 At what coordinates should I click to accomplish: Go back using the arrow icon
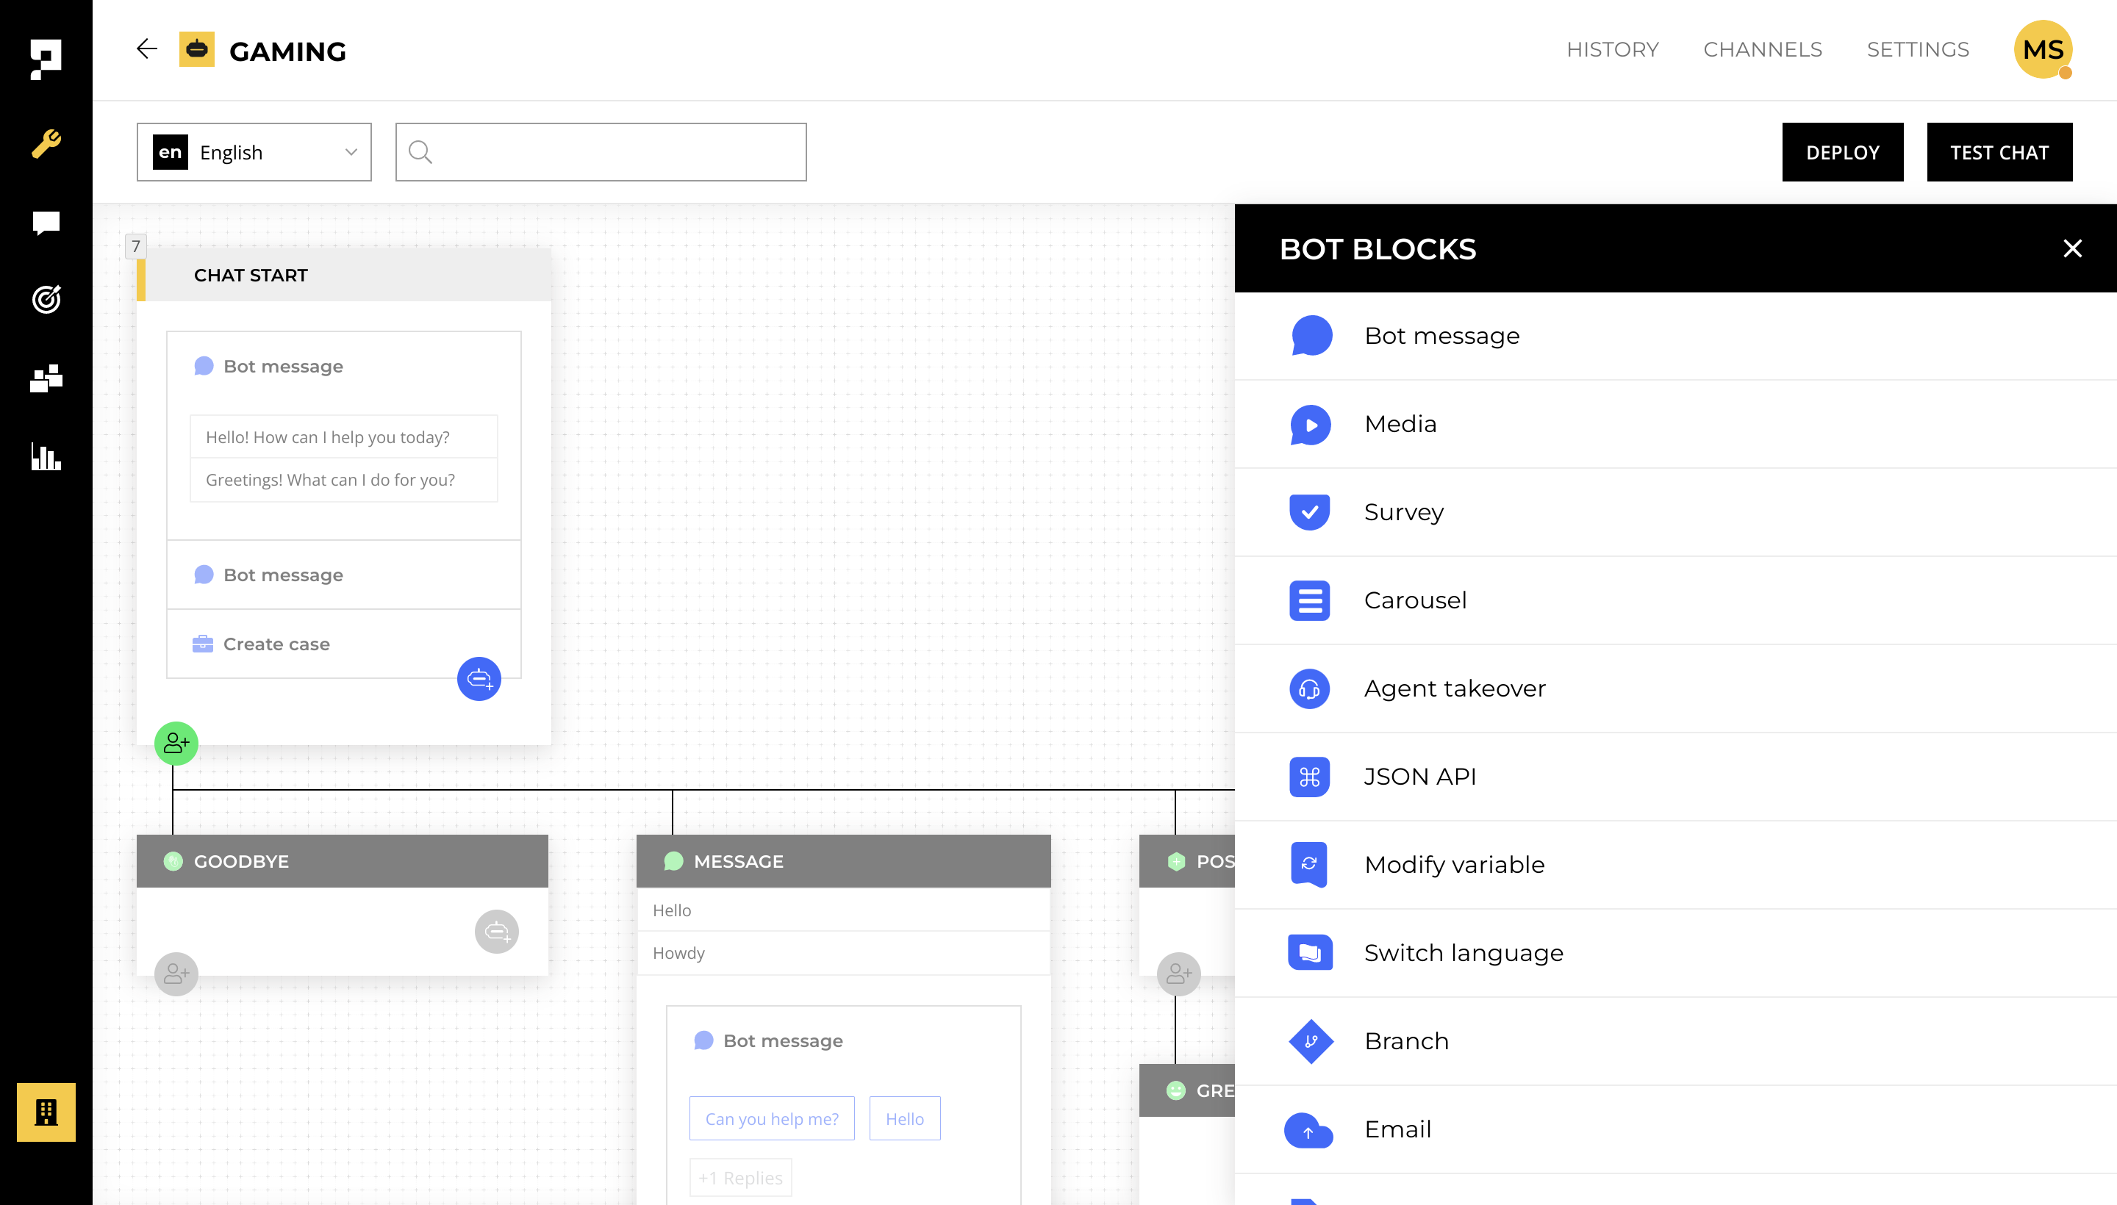click(x=146, y=50)
